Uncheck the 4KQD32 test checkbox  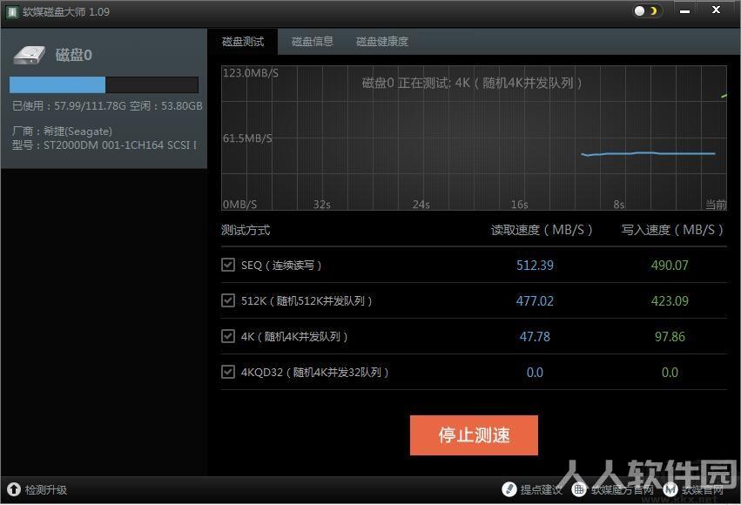[228, 372]
